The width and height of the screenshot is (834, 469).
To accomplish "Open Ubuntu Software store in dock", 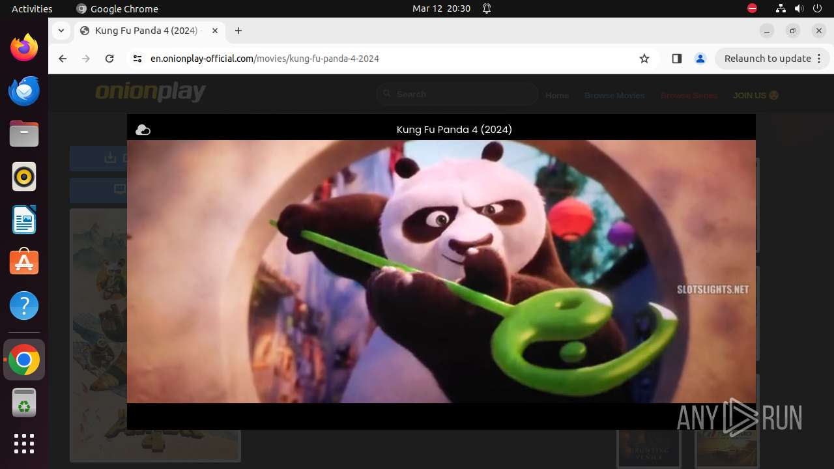I will pyautogui.click(x=24, y=263).
